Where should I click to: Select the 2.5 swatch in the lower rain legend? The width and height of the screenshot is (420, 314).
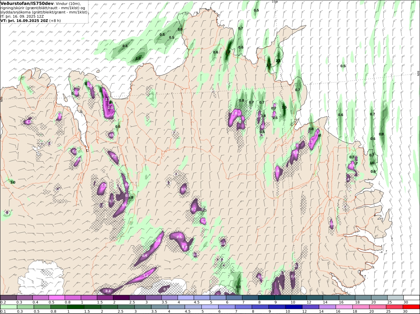tap(126, 307)
